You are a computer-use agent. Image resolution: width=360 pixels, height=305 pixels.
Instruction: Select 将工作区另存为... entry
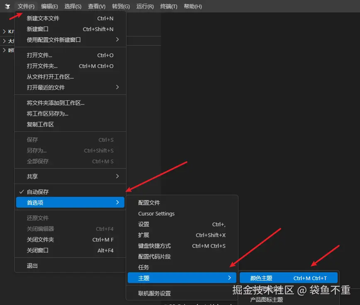[x=70, y=114]
